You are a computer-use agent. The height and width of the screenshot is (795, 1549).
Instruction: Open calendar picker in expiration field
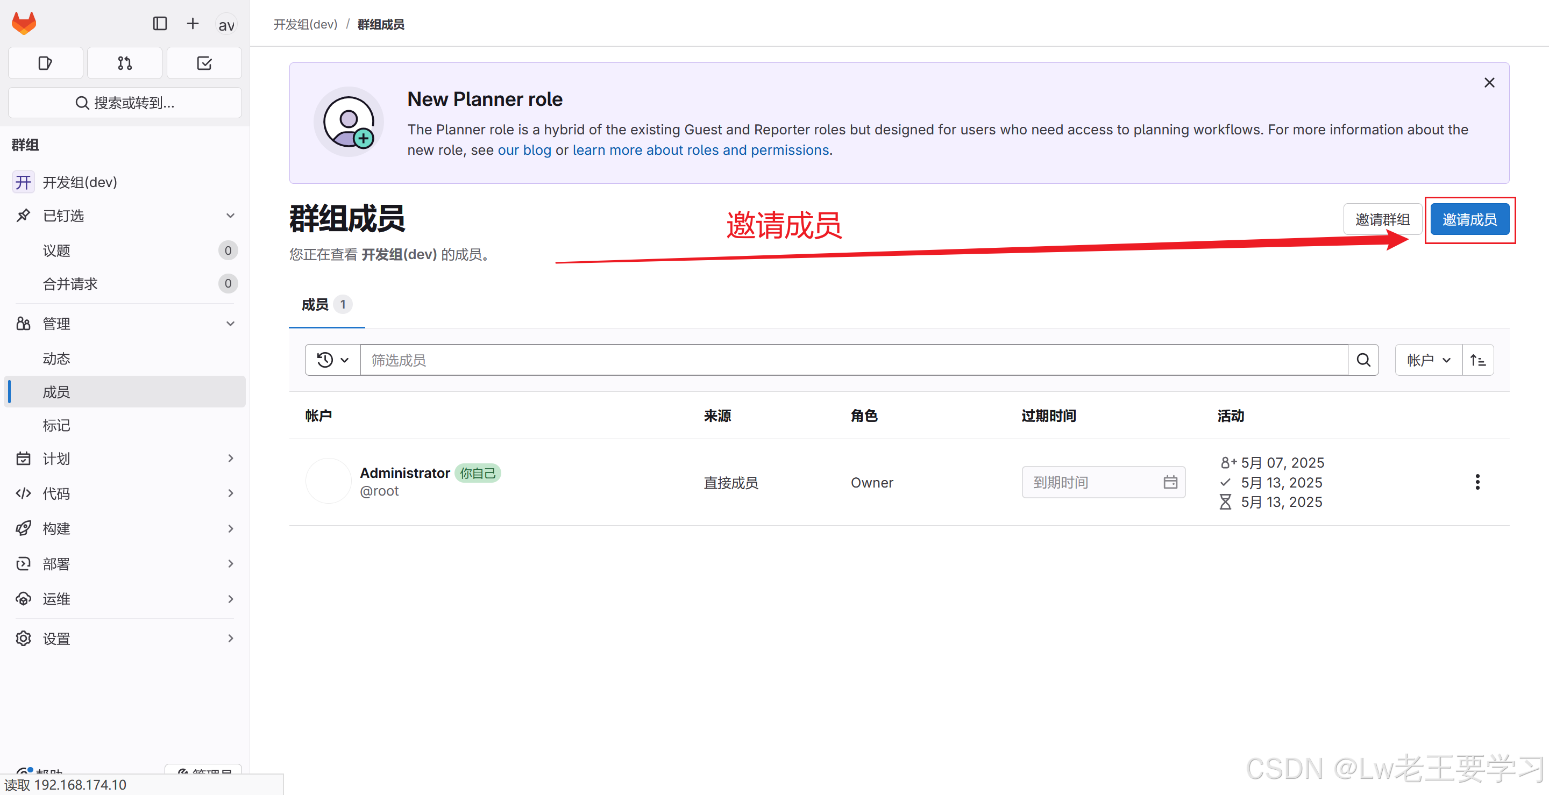[x=1170, y=482]
